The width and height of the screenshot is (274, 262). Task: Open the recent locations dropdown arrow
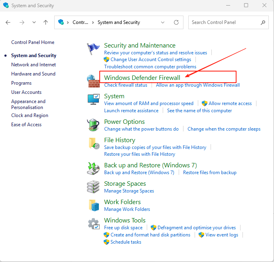point(34,22)
